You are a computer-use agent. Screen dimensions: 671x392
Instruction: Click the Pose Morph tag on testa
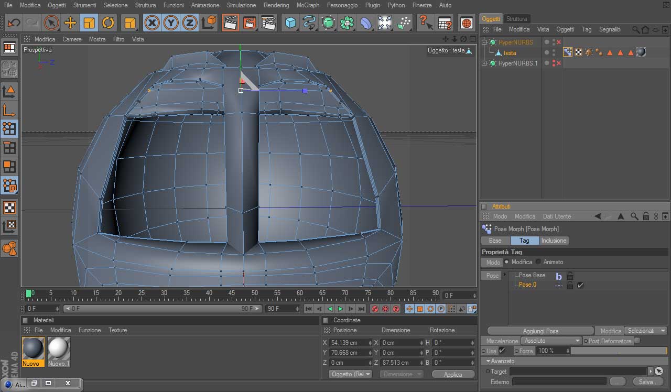pos(568,52)
